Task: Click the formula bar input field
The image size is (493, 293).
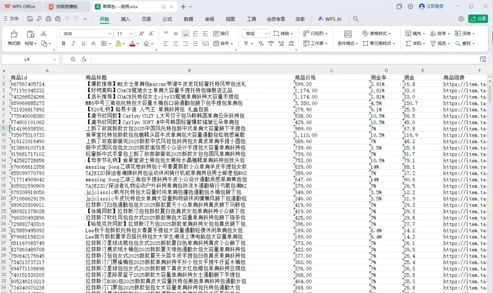Action: pyautogui.click(x=284, y=59)
